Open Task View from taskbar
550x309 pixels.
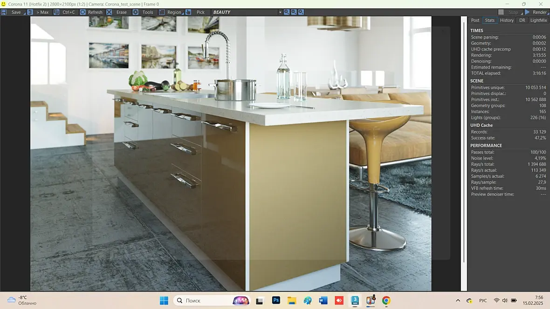(260, 301)
